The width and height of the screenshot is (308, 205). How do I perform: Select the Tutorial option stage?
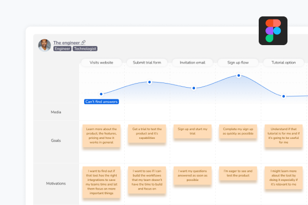coord(283,63)
